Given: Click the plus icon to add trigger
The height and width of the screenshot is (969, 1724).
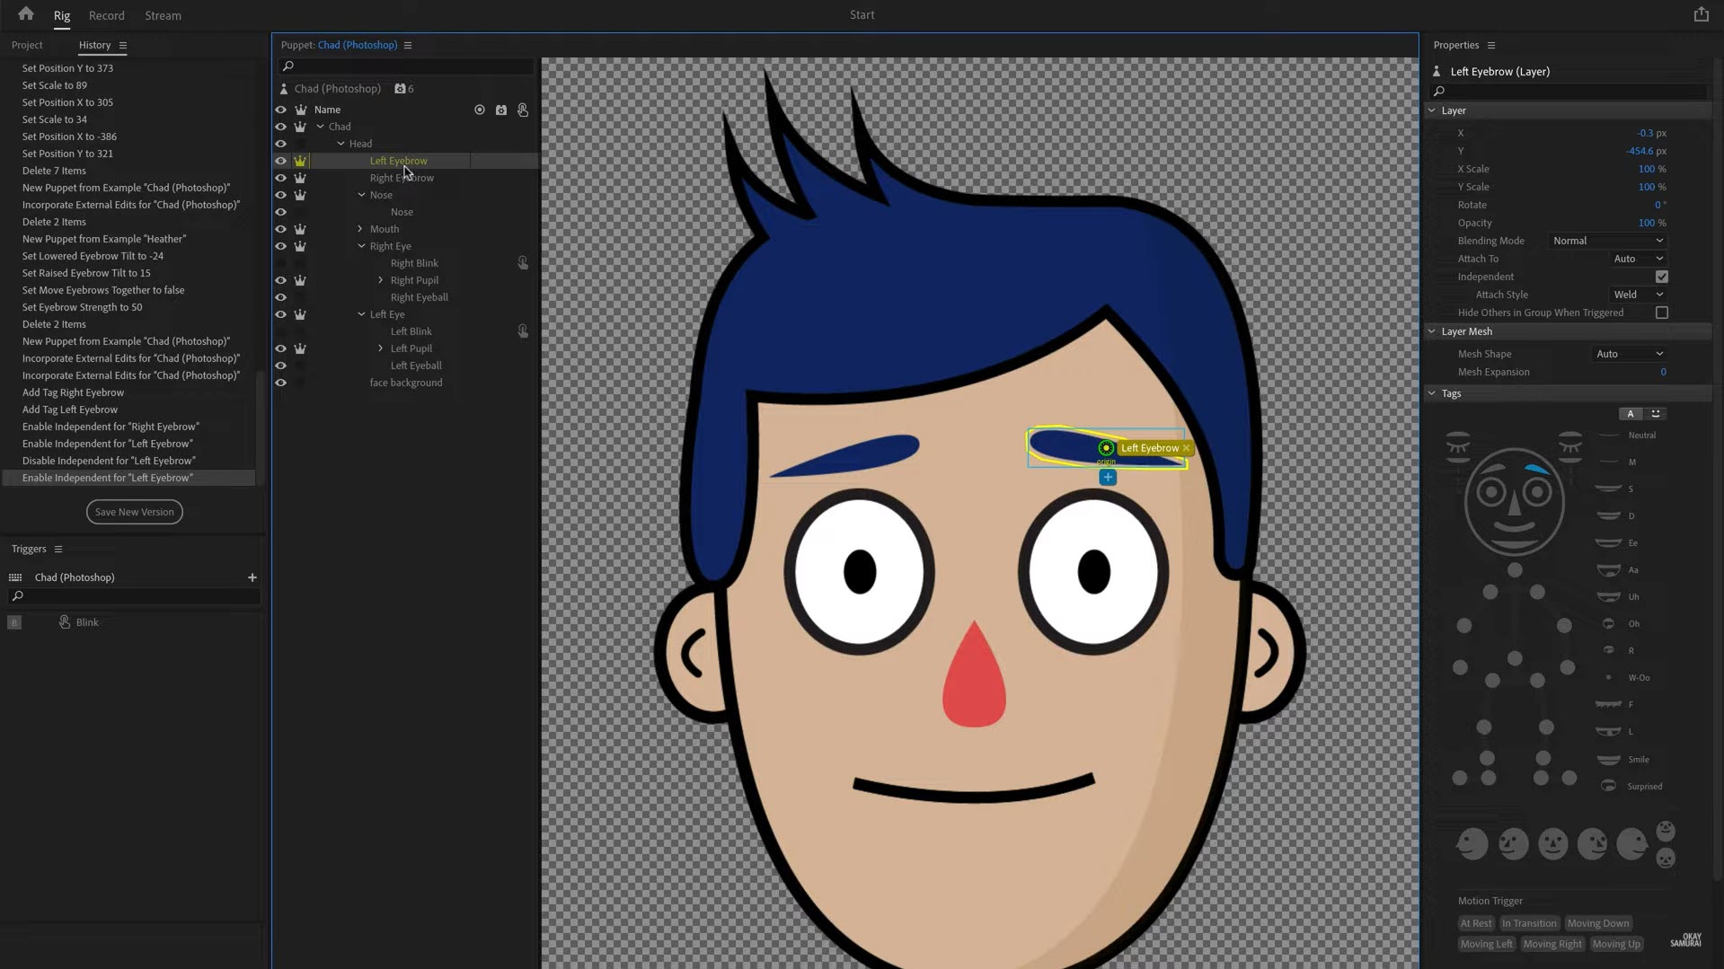Looking at the screenshot, I should [252, 577].
